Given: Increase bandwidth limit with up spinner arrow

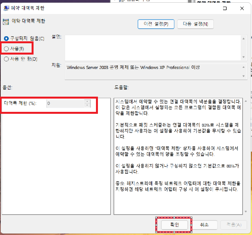Looking at the screenshot, I should pos(87,102).
